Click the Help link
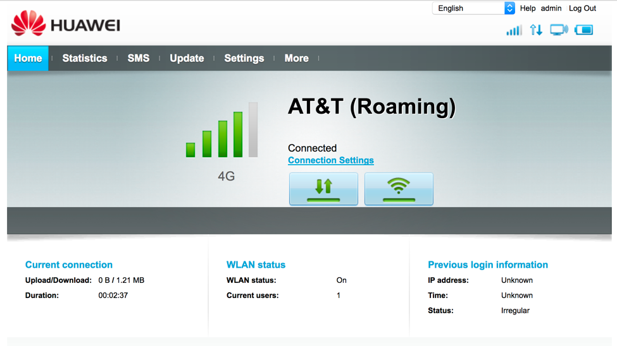Viewport: 617px width, 346px height. click(528, 8)
